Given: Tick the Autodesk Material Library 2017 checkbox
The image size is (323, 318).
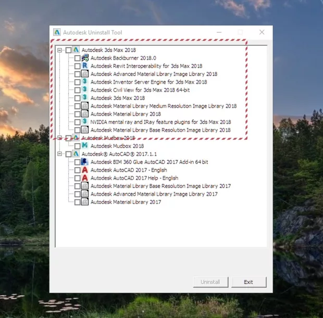Looking at the screenshot, I should [x=78, y=202].
